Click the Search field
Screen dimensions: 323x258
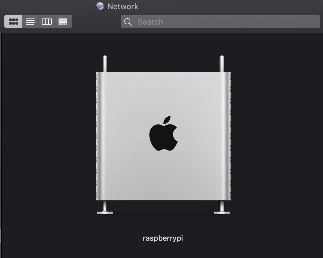coord(220,22)
